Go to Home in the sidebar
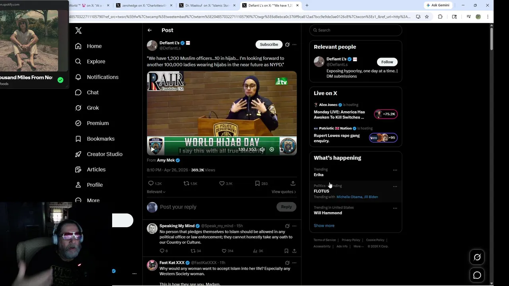This screenshot has width=509, height=286. (88, 46)
